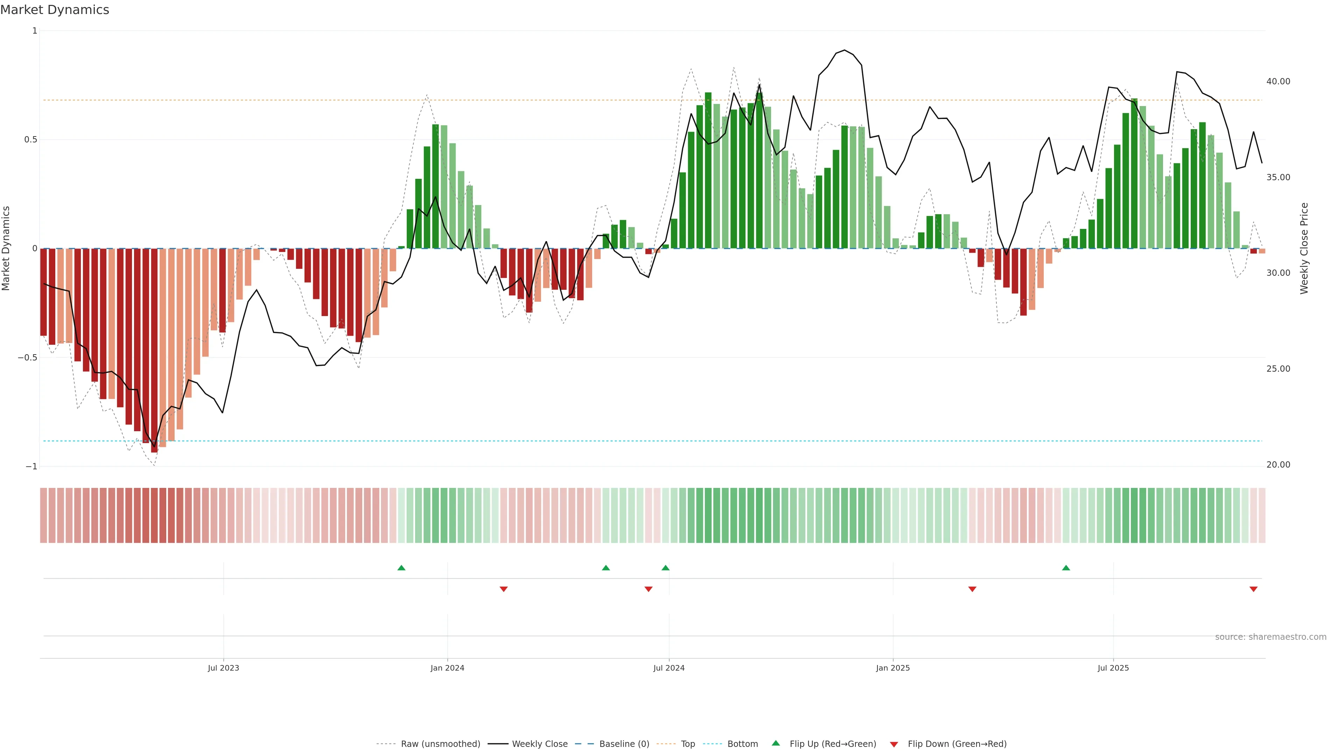Image resolution: width=1344 pixels, height=756 pixels.
Task: Click the Weekly Close Price axis title
Action: click(x=1304, y=248)
